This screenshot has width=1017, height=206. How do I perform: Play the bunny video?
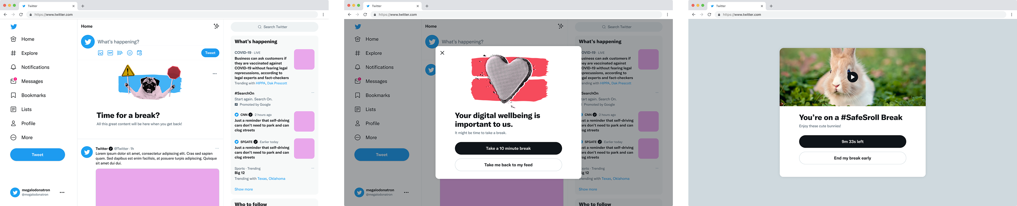(x=852, y=77)
